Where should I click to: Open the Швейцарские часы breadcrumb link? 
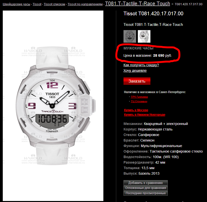pyautogui.click(x=17, y=4)
